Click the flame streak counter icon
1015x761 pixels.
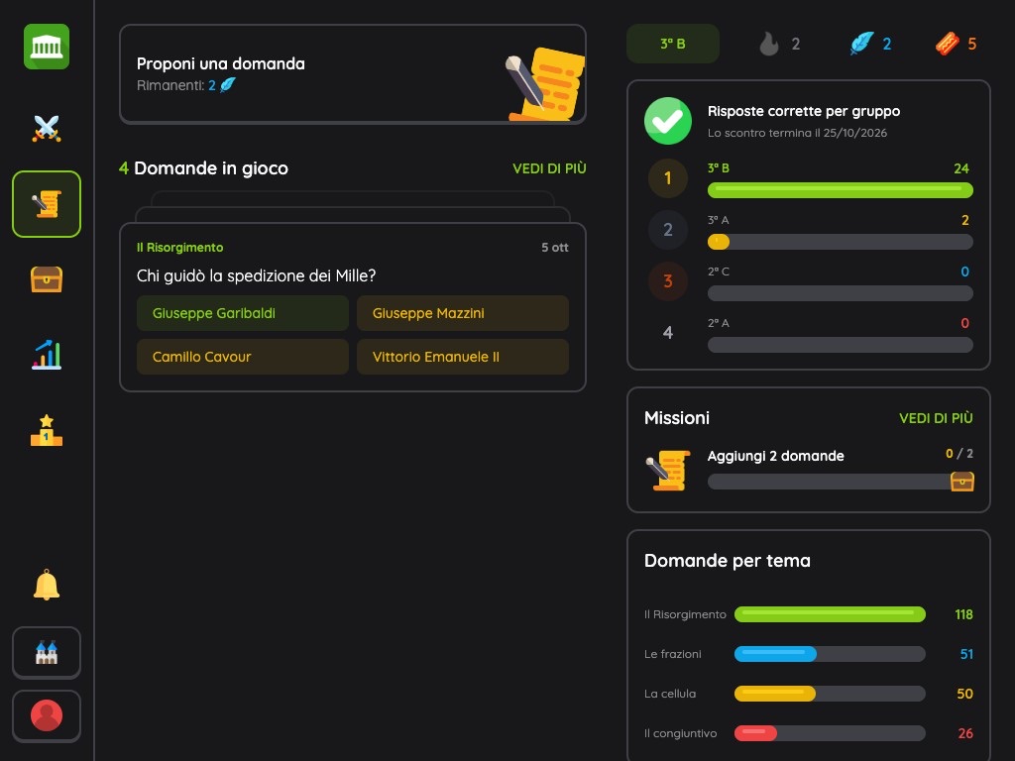pos(769,44)
